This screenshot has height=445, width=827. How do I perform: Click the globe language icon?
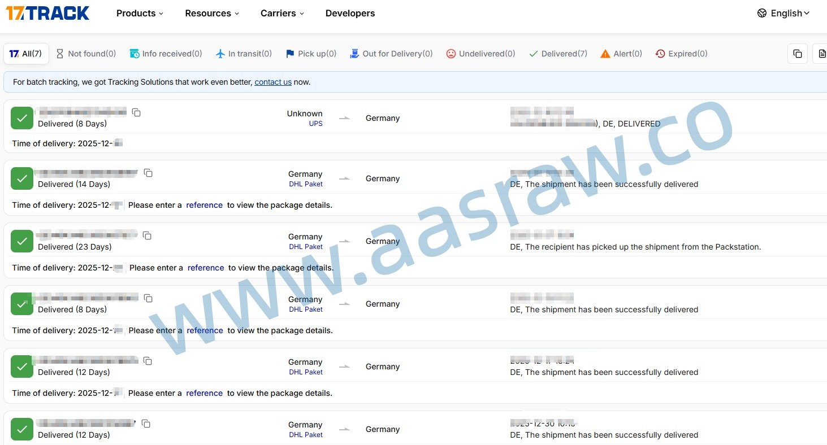[762, 13]
